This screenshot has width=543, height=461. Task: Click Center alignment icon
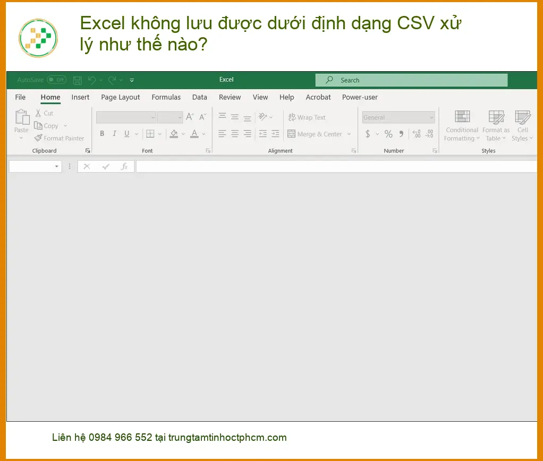pyautogui.click(x=235, y=134)
